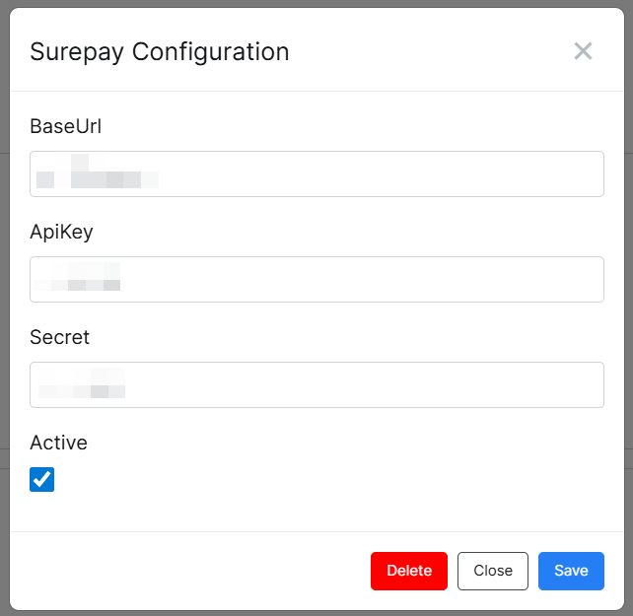Click the empty right end of Secret field
633x616 pixels.
pos(552,384)
